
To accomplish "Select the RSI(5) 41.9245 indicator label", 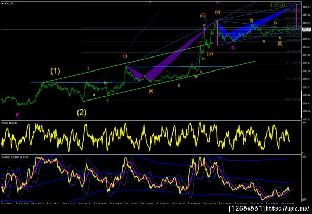I will pos(9,123).
